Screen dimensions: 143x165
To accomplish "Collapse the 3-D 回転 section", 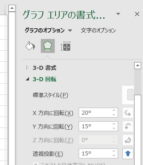I will (28, 79).
